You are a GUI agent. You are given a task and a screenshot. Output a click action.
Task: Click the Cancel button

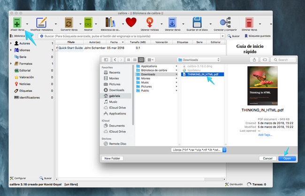pyautogui.click(x=267, y=158)
